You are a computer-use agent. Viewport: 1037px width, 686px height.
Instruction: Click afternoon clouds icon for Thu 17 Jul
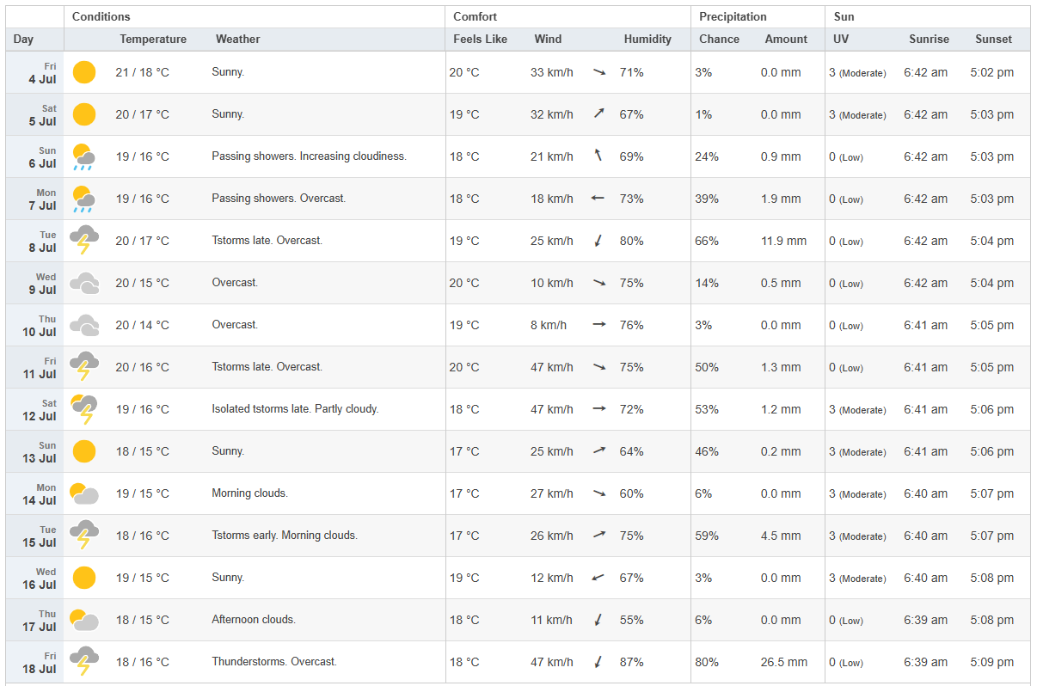tap(84, 620)
